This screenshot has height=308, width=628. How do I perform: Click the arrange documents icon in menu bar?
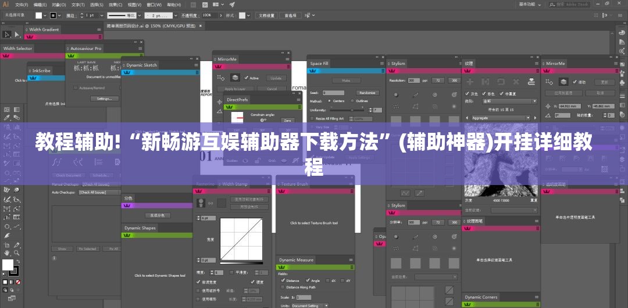point(219,5)
